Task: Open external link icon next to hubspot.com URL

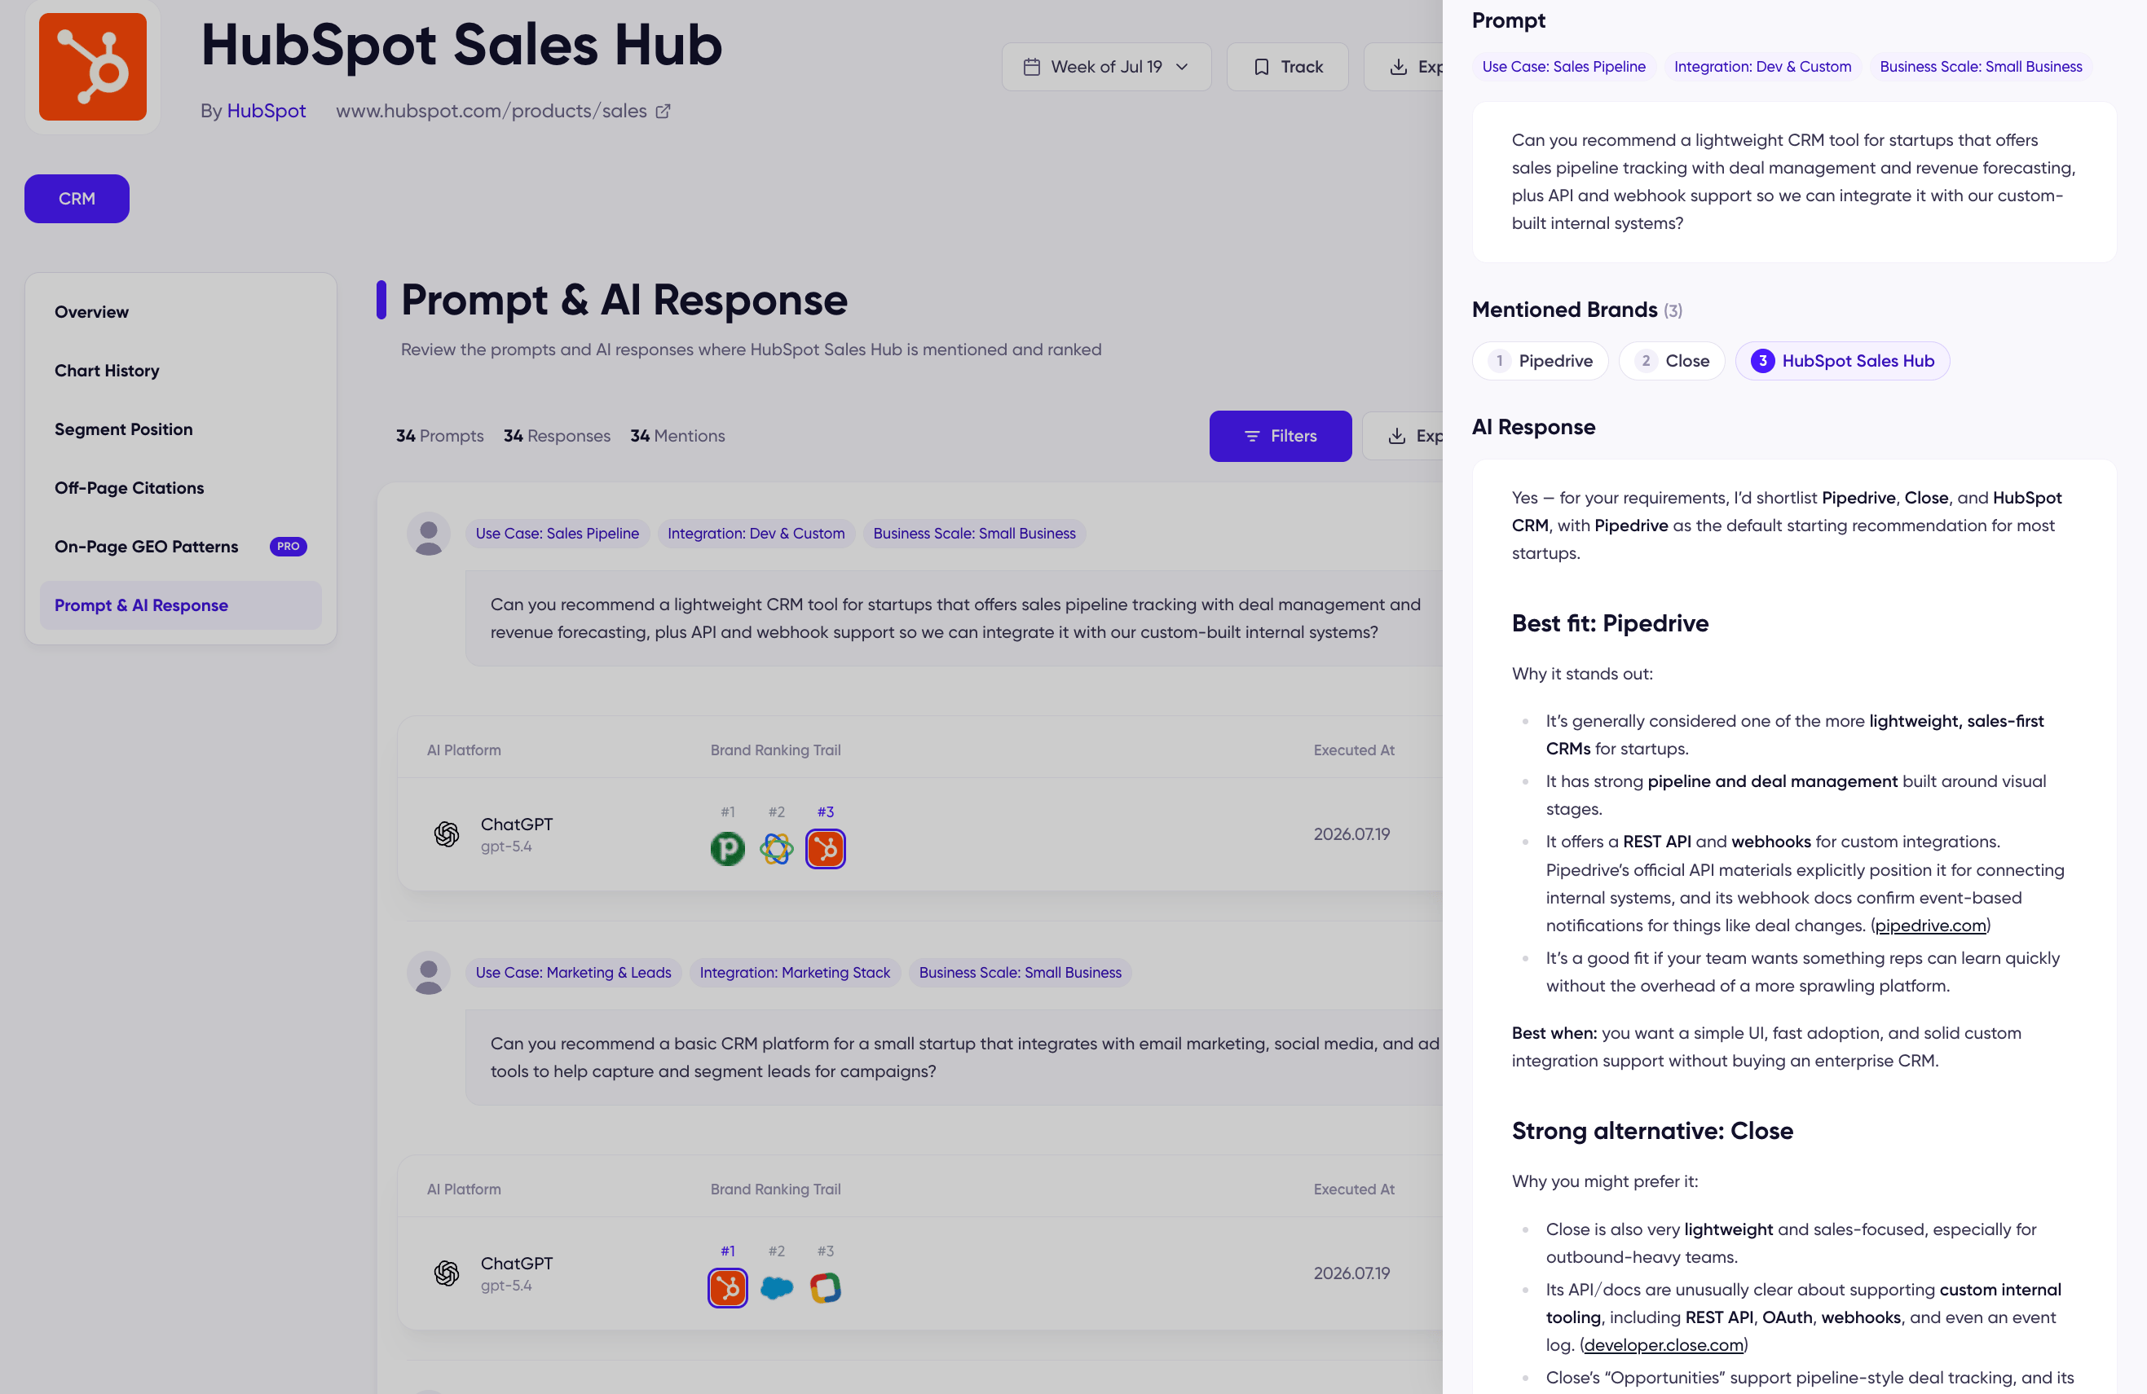Action: (x=663, y=111)
